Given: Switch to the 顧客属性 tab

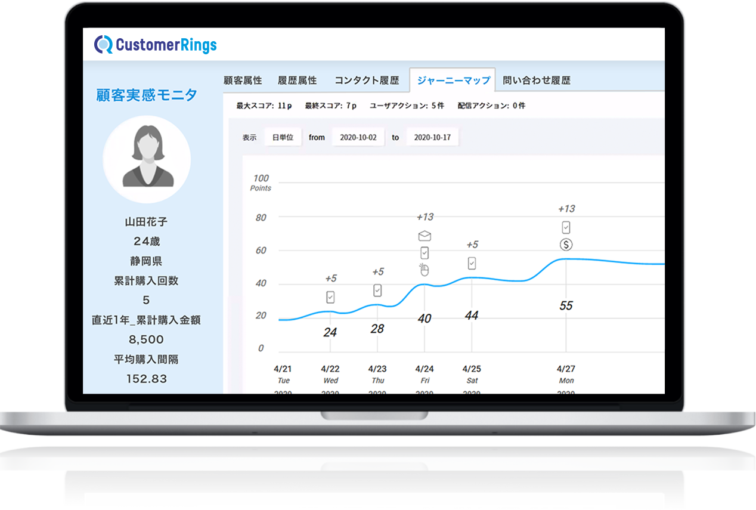Looking at the screenshot, I should [x=243, y=81].
